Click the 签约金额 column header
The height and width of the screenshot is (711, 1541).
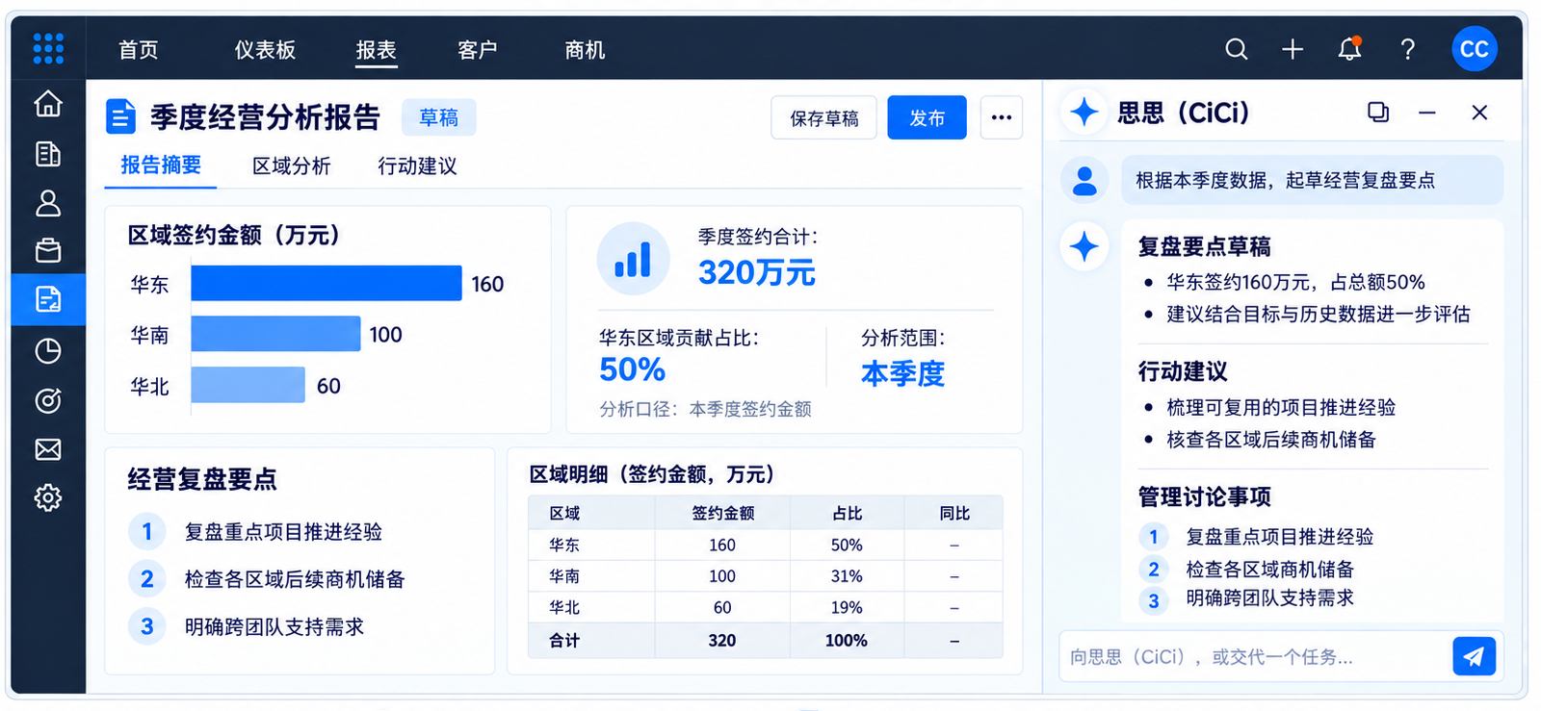pos(722,513)
